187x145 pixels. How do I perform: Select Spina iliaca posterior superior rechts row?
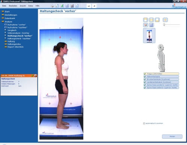[161, 85]
